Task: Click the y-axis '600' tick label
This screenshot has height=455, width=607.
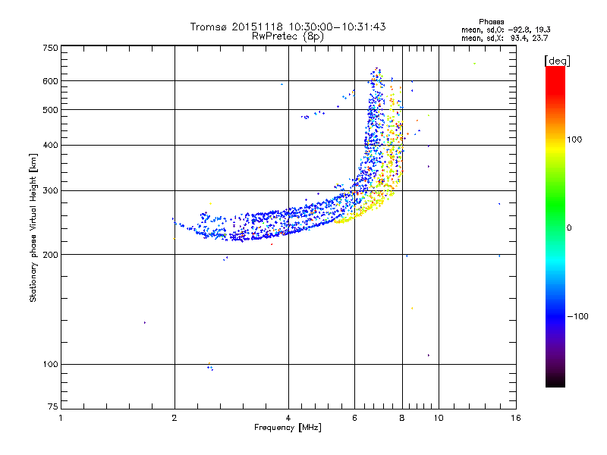Action: (50, 81)
